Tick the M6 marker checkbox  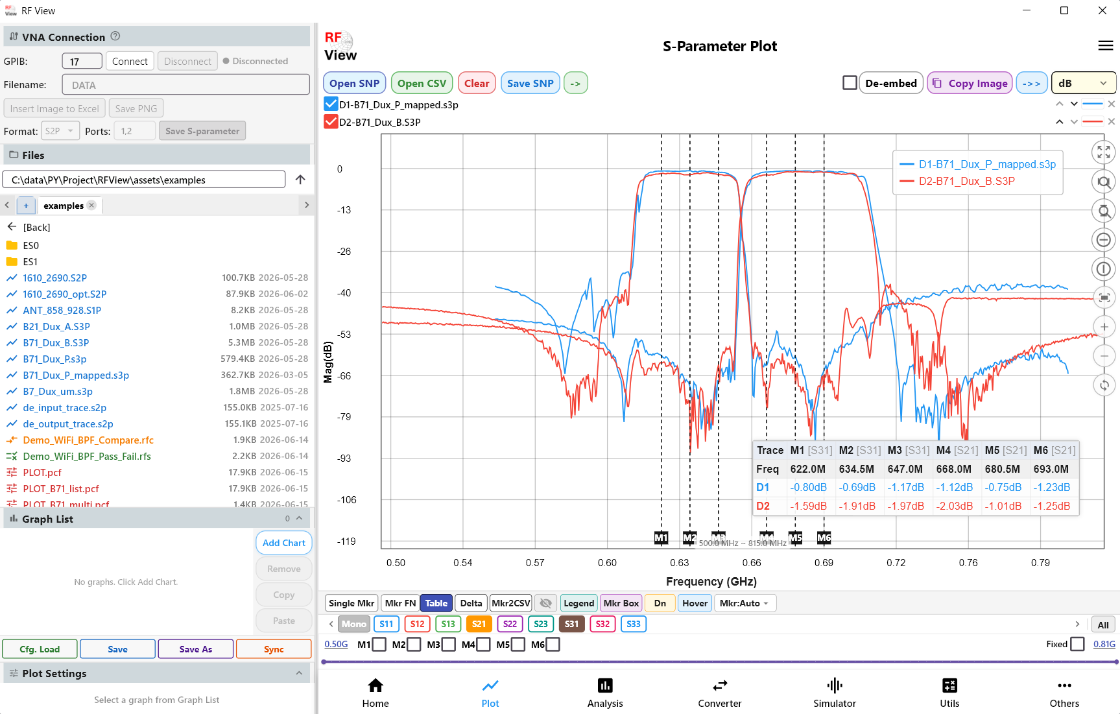click(553, 644)
